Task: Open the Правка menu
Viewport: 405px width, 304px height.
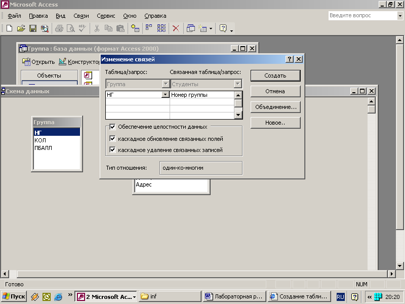Action: pyautogui.click(x=38, y=16)
